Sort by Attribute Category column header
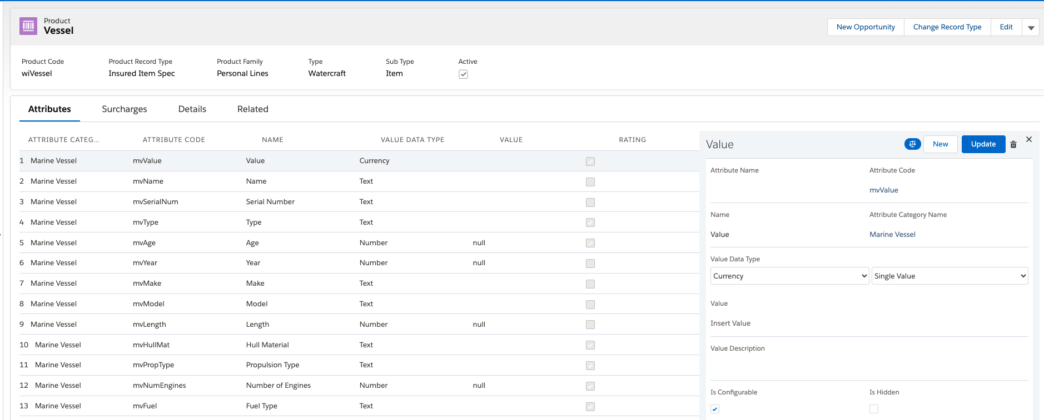Viewport: 1044px width, 420px height. (64, 140)
